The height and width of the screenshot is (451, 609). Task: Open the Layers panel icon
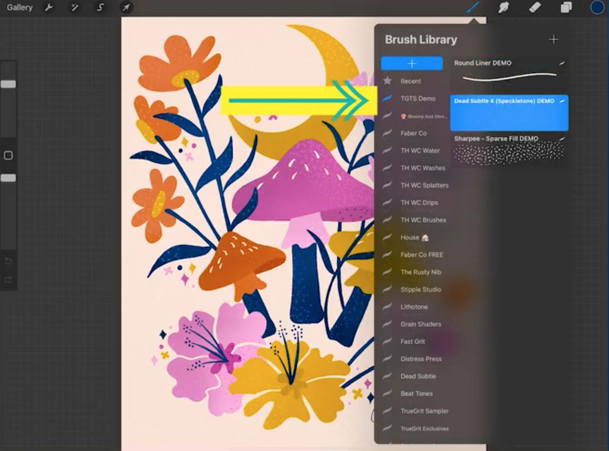(x=565, y=7)
